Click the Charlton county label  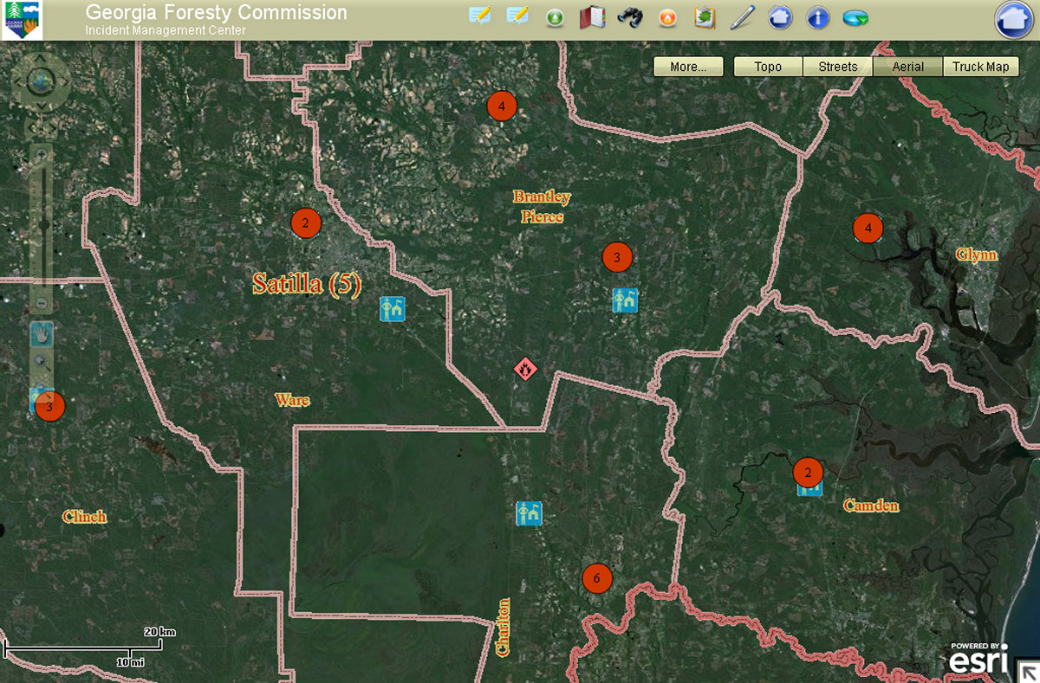[503, 627]
